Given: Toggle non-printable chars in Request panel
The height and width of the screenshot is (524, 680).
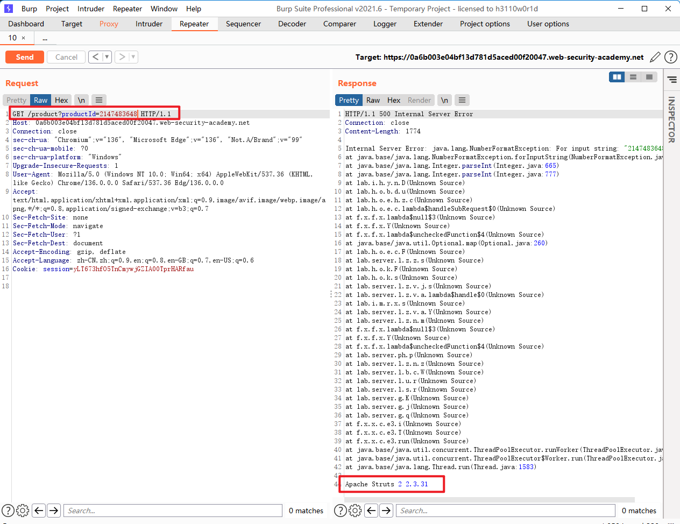Looking at the screenshot, I should (x=81, y=100).
